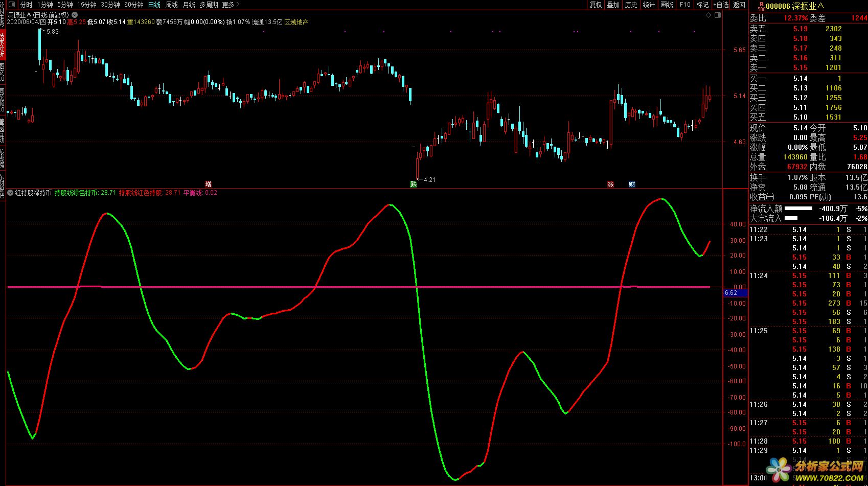The image size is (868, 486).
Task: Select the 1分钟 period tab
Action: 45,5
